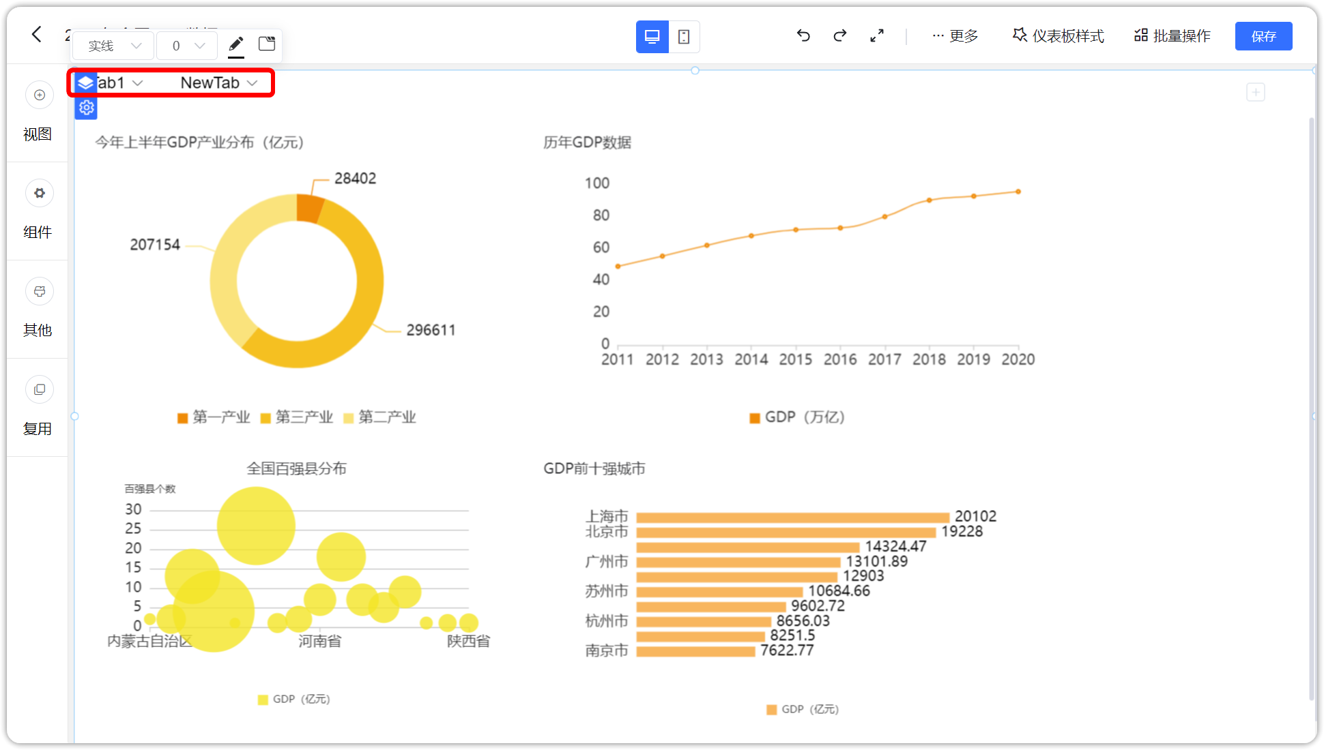Click the 296611 donut segment label
This screenshot has width=1324, height=750.
tap(431, 330)
